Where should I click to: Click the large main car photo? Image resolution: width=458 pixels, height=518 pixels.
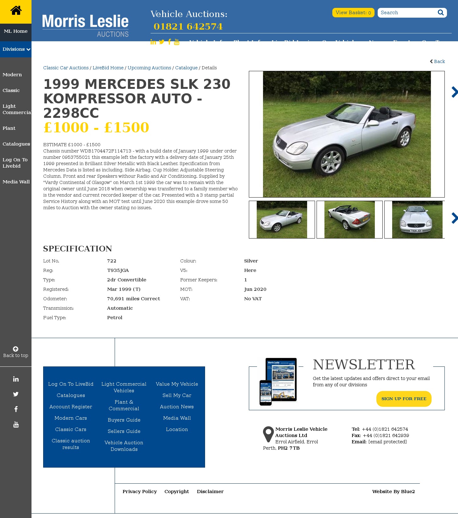347,134
